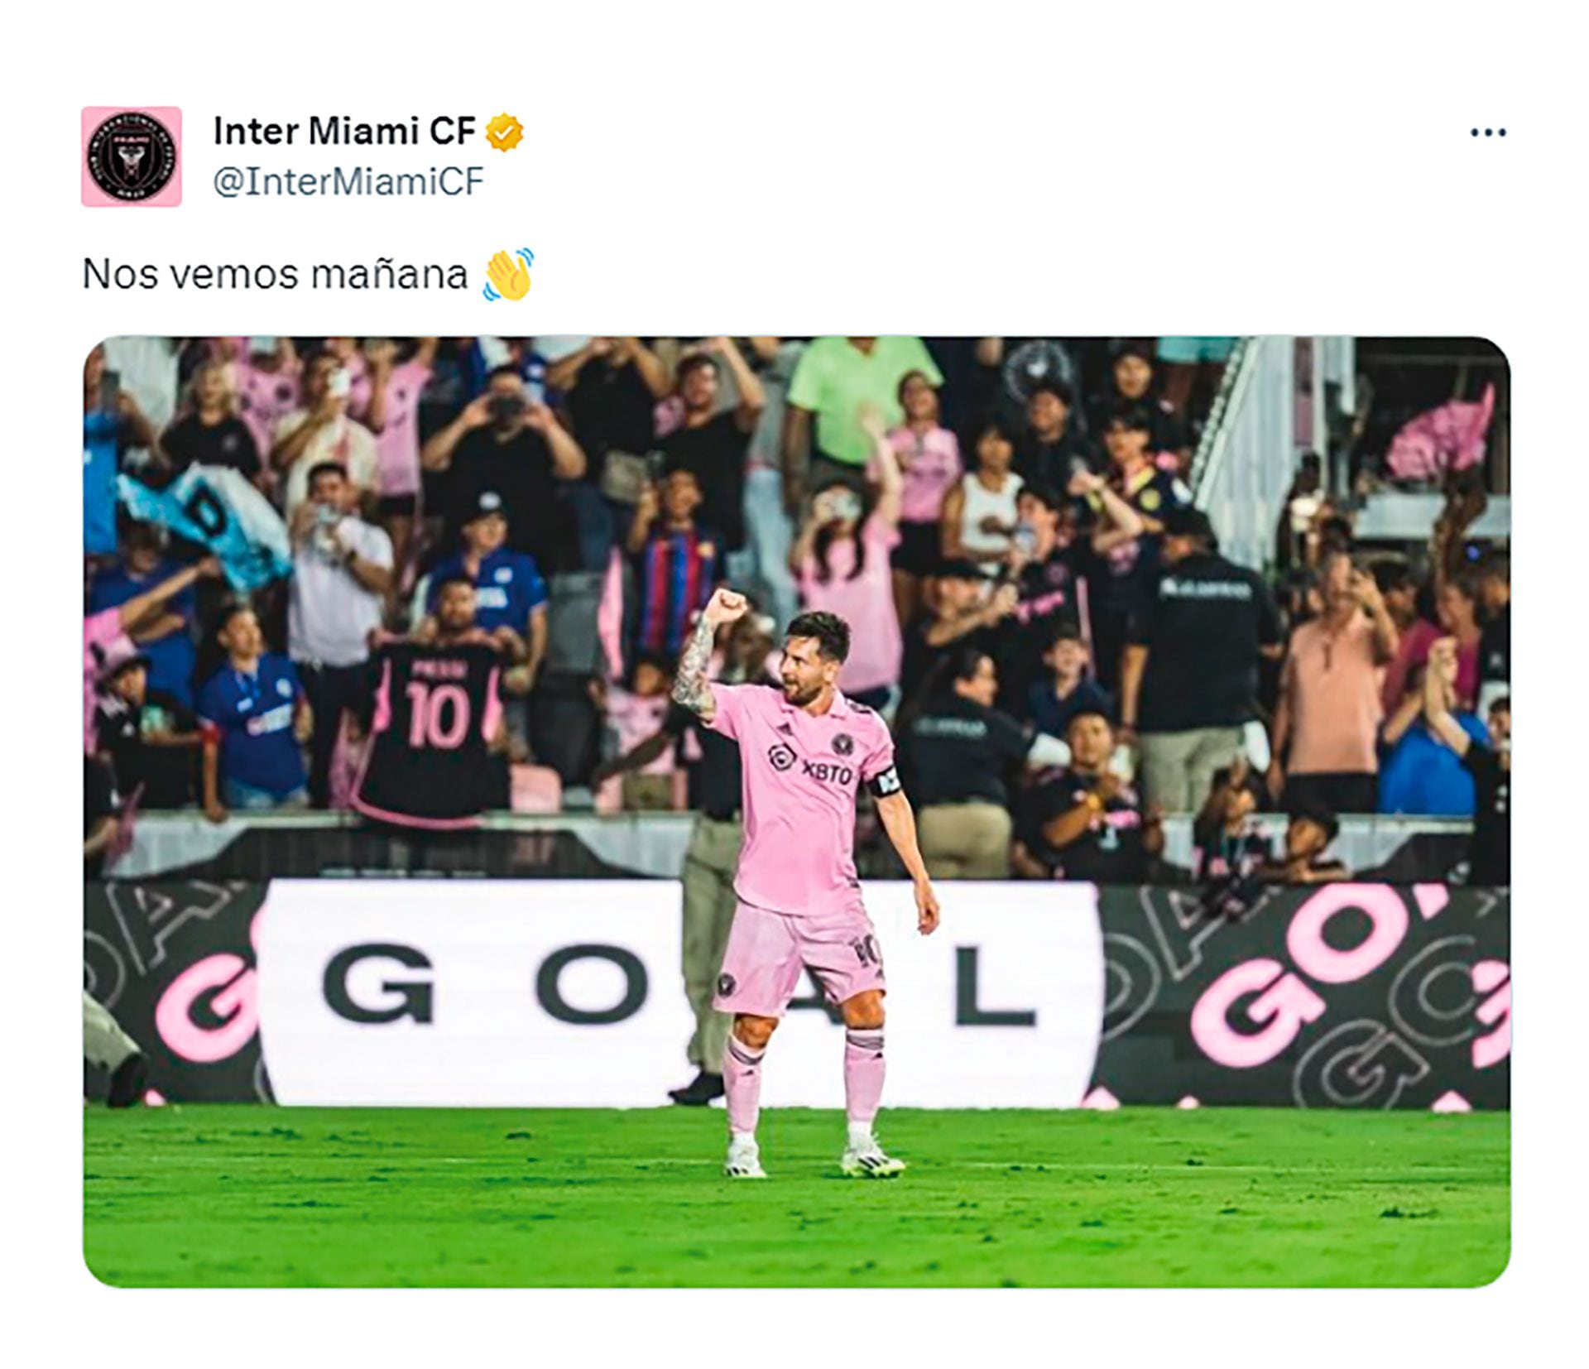
Task: Open the three-dot more options menu
Action: (1487, 132)
